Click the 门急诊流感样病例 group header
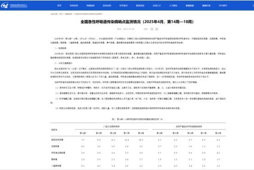The image size is (254, 170). tap(112, 126)
